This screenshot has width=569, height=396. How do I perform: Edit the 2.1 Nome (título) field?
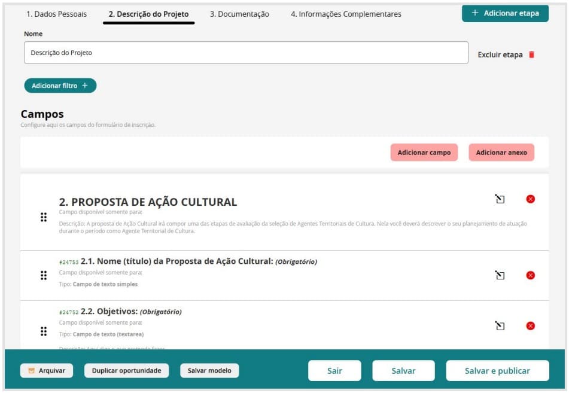click(500, 275)
